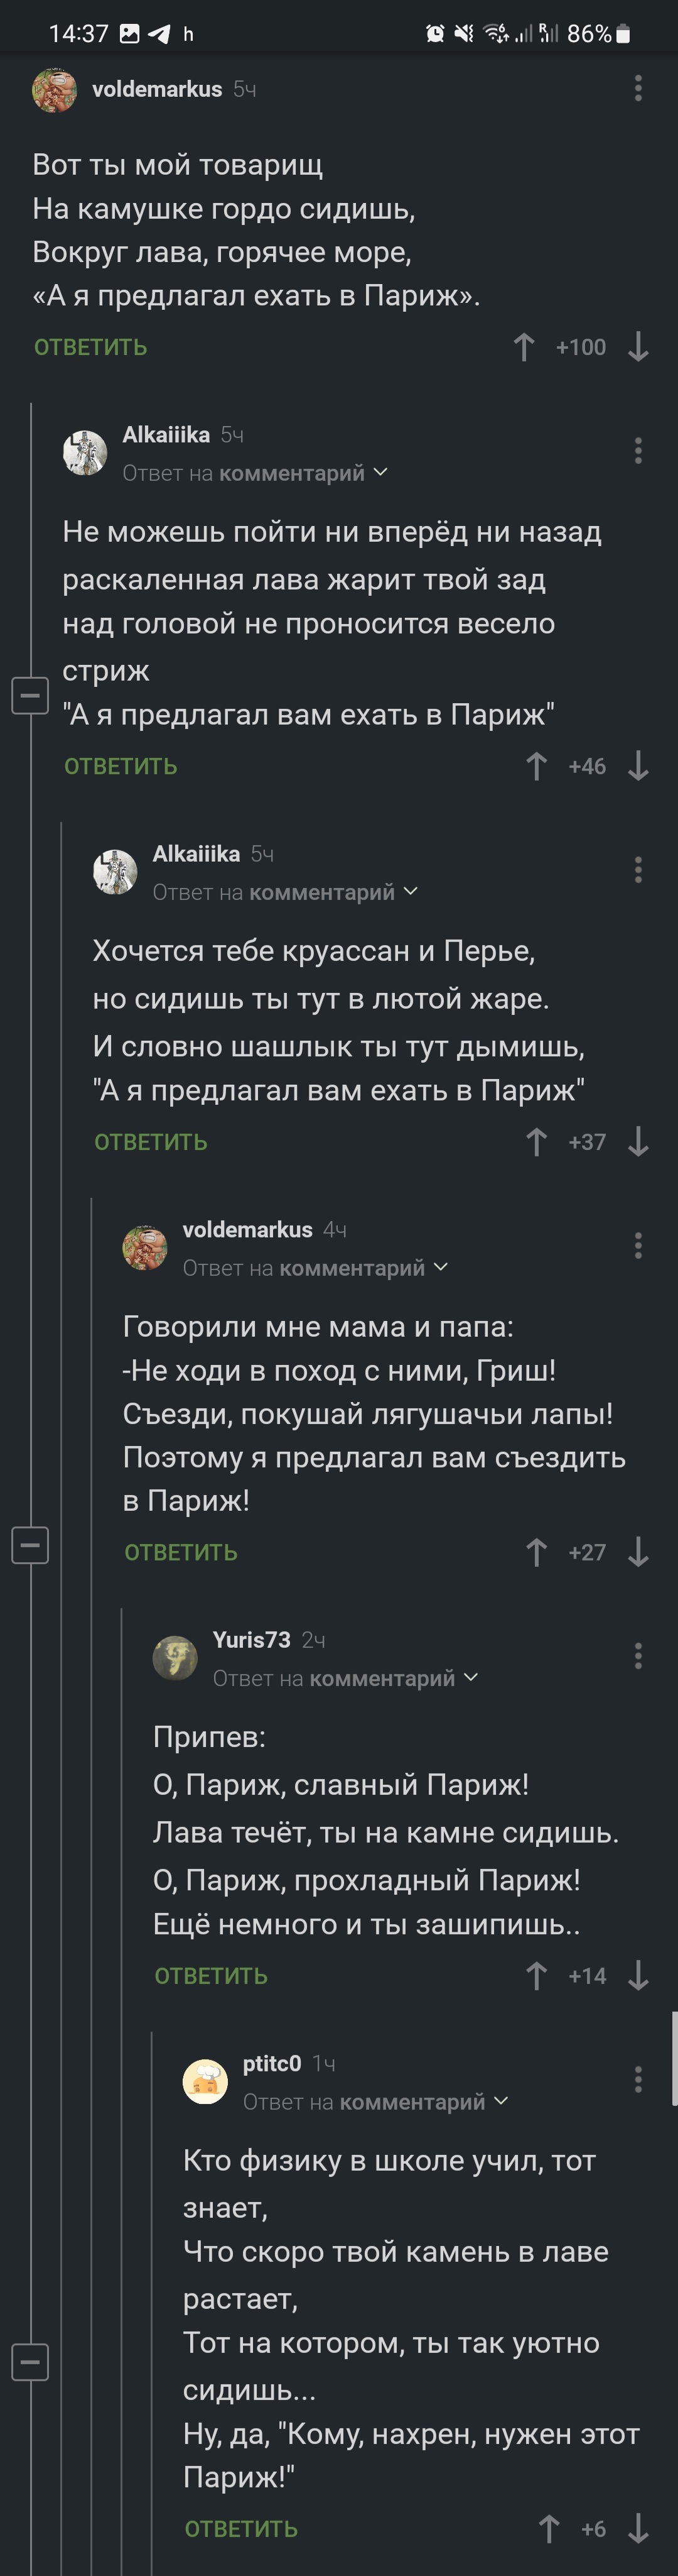Open voldemarkus profile via top username

[x=157, y=89]
